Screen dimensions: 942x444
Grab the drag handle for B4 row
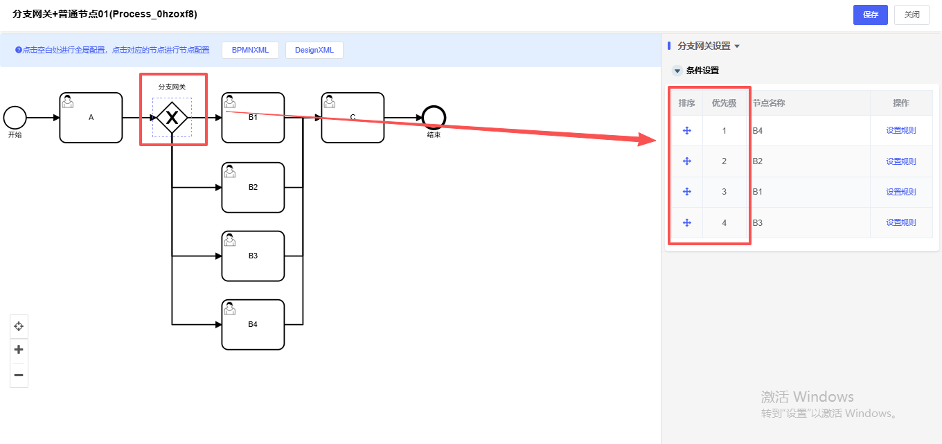click(x=687, y=131)
